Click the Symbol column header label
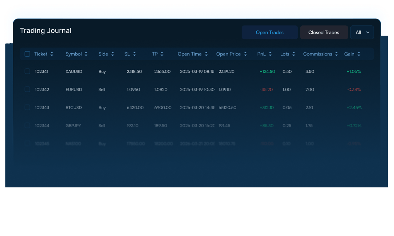Screen dimensions: 394x236 click(73, 54)
